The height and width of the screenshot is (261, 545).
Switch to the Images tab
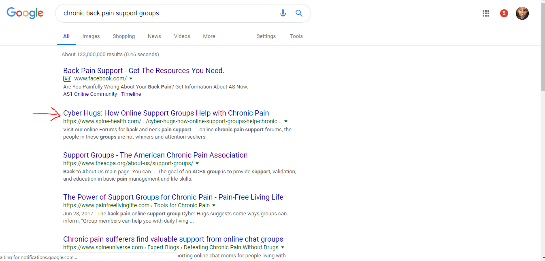click(x=91, y=36)
